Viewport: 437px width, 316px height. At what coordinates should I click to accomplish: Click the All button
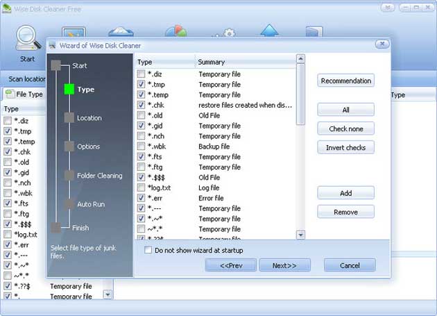pos(345,110)
